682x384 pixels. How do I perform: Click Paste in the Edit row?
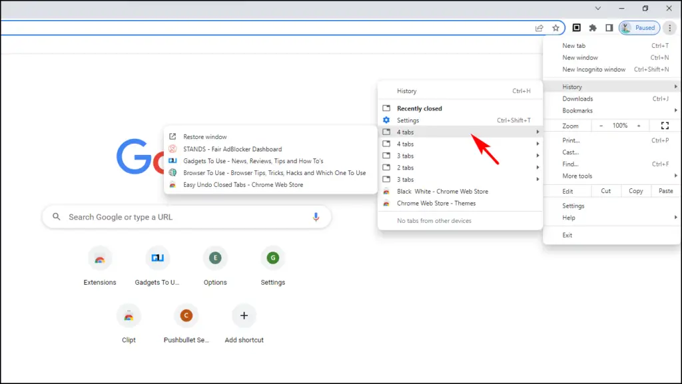(x=665, y=191)
